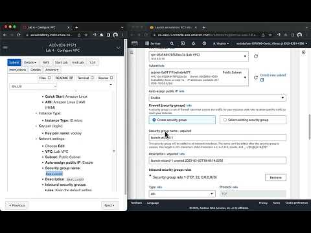
Task: Open the voclabs account menu dropdown
Action: pyautogui.click(x=271, y=43)
